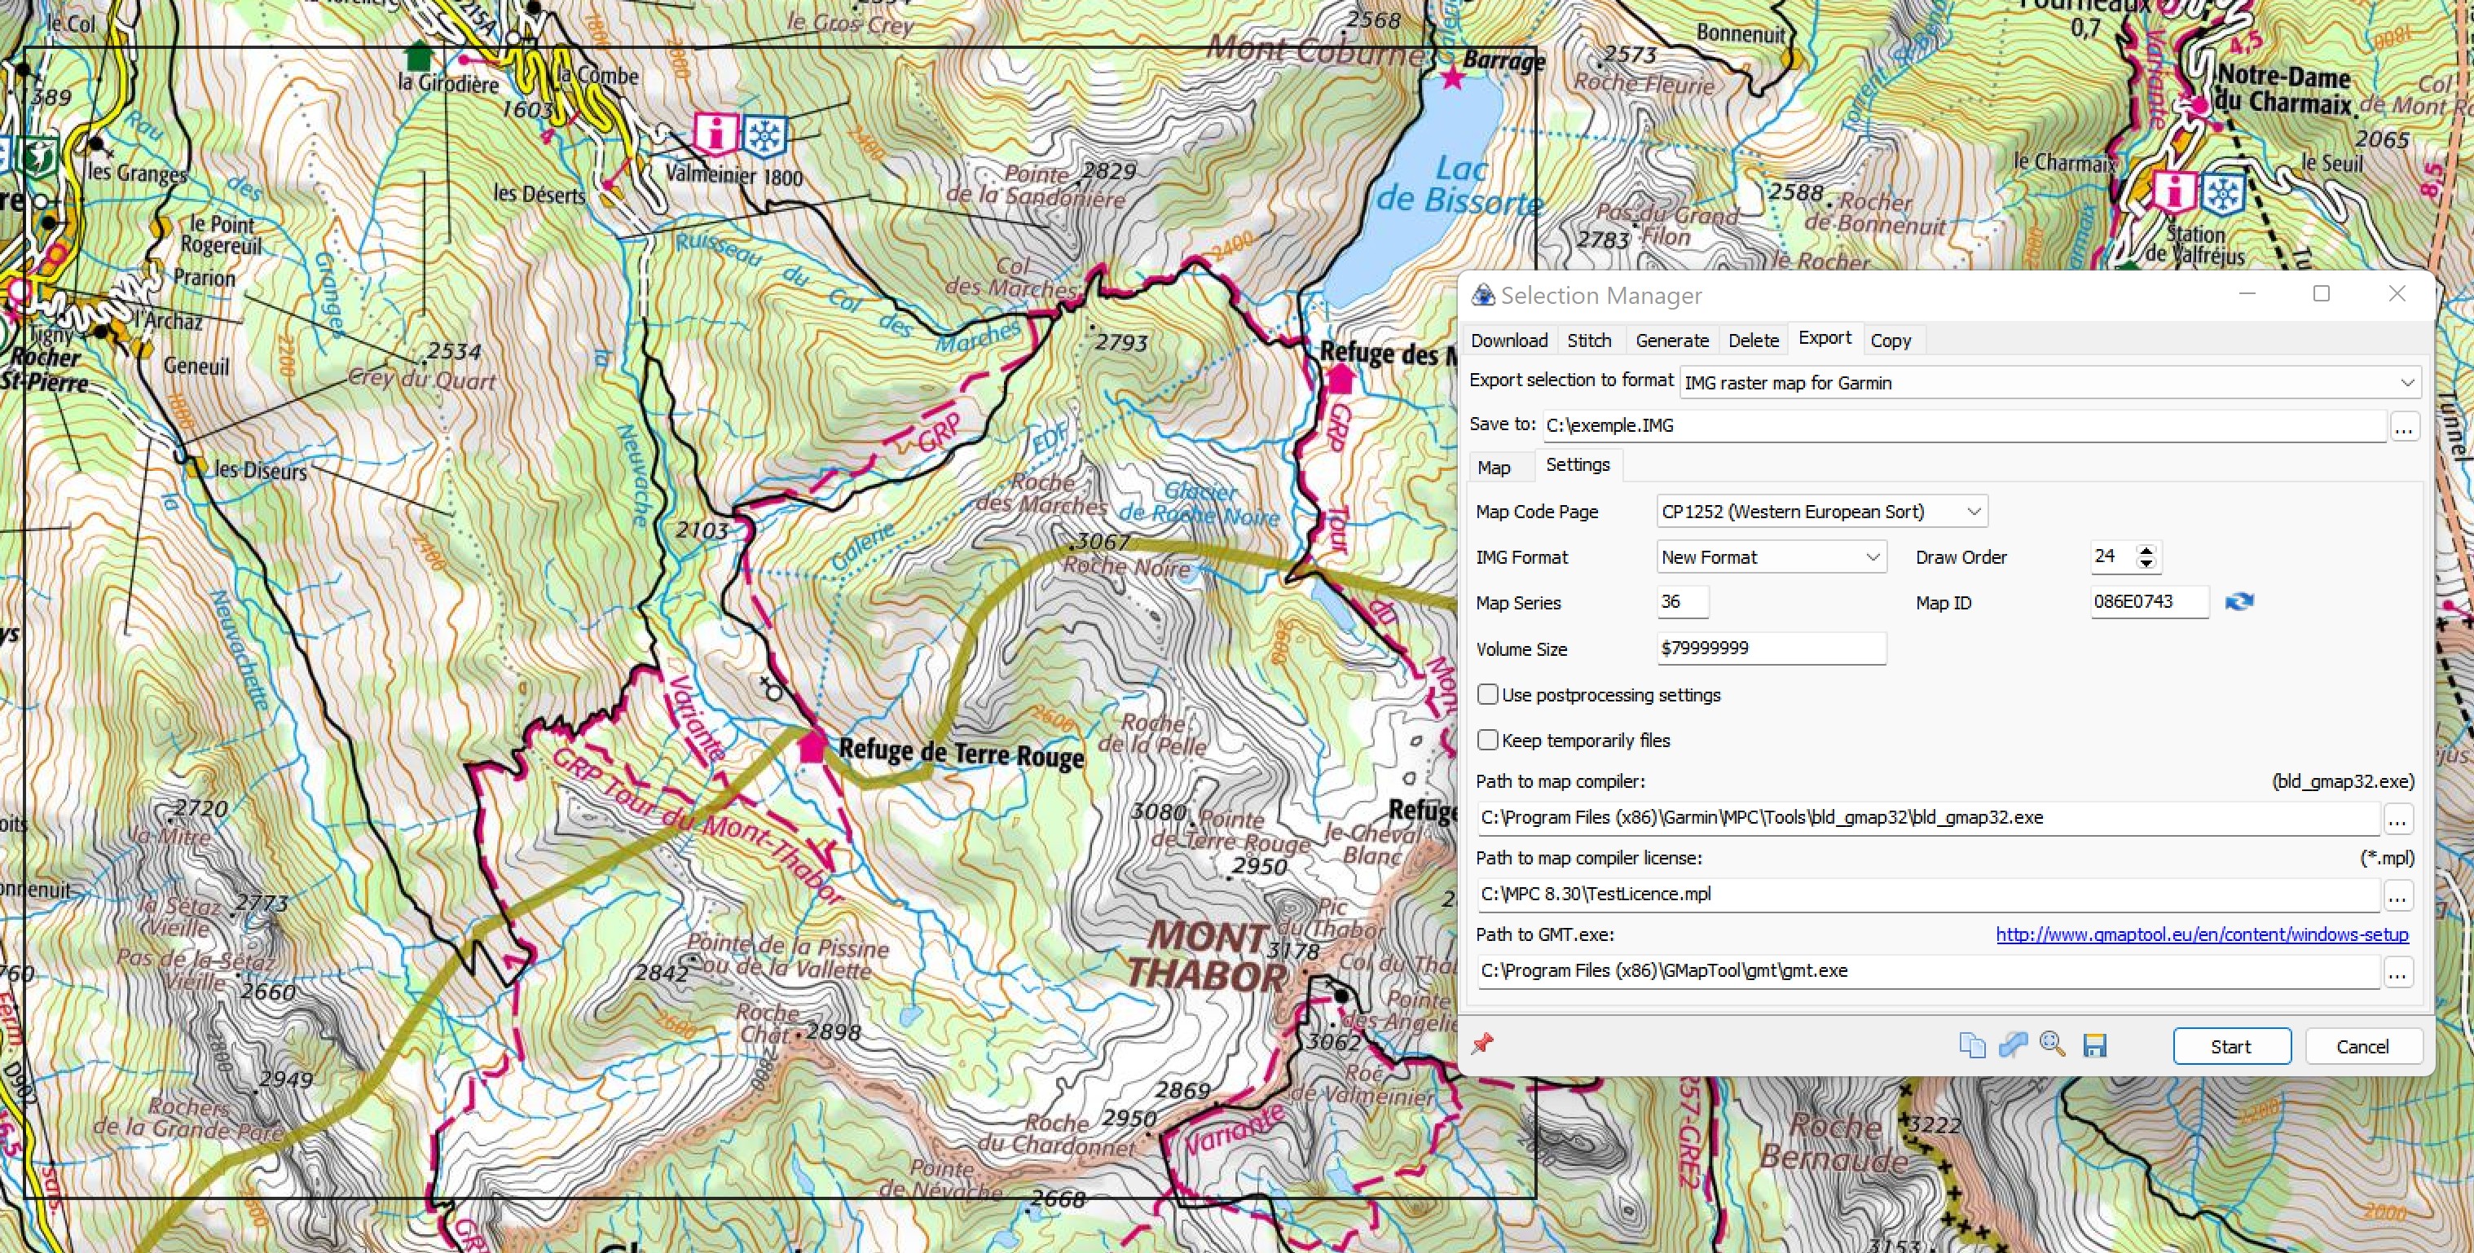
Task: Cancel the Selection Manager dialog
Action: coord(2363,1047)
